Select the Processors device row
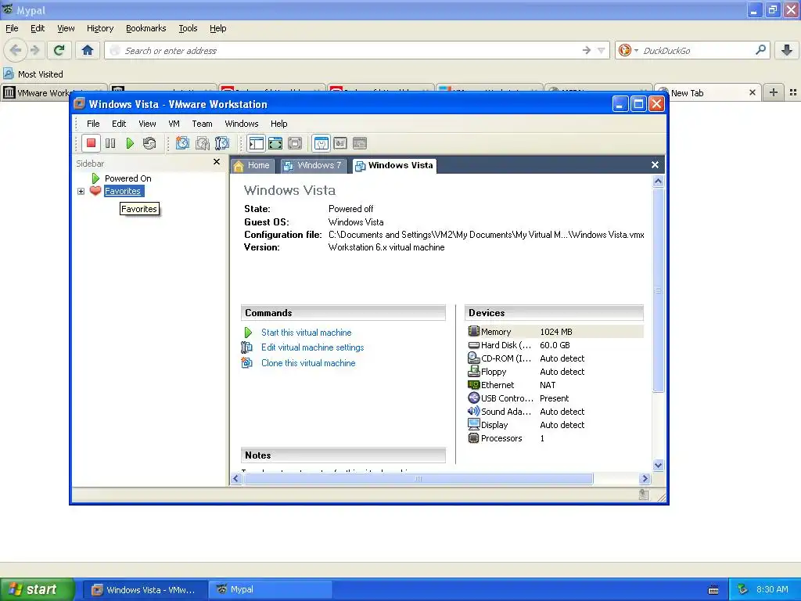 pos(555,438)
